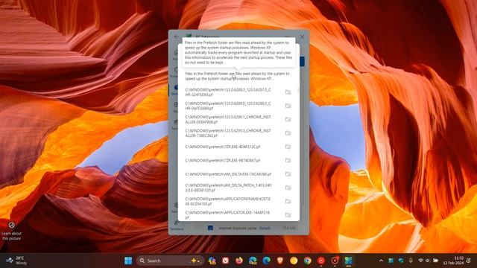Viewport: 477px width, 268px height.
Task: Select the APPLICATIONFRAMEHOST.EXE path text
Action: [x=228, y=202]
